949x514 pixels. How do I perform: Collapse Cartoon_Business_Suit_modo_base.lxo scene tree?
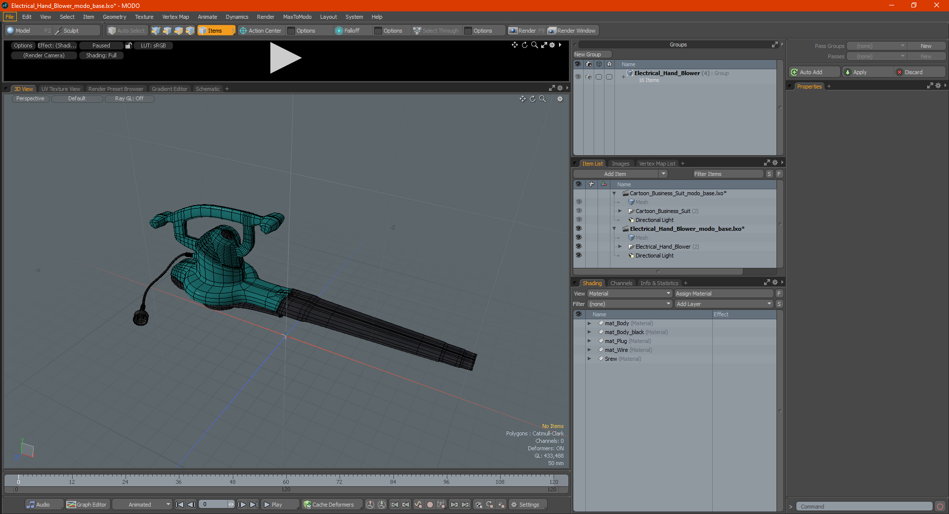point(614,193)
